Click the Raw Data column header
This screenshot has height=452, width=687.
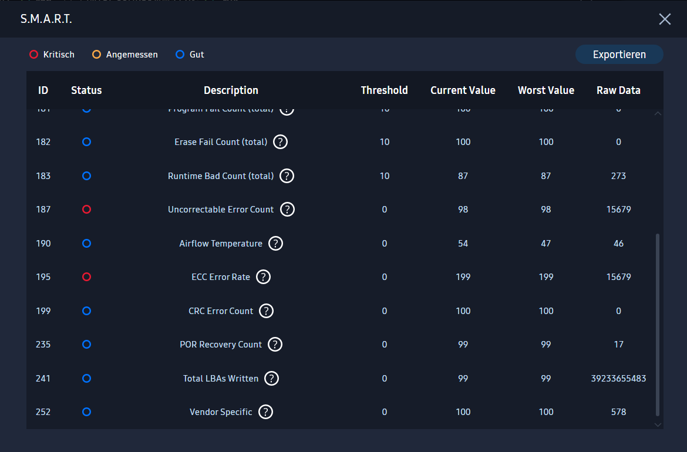click(618, 90)
